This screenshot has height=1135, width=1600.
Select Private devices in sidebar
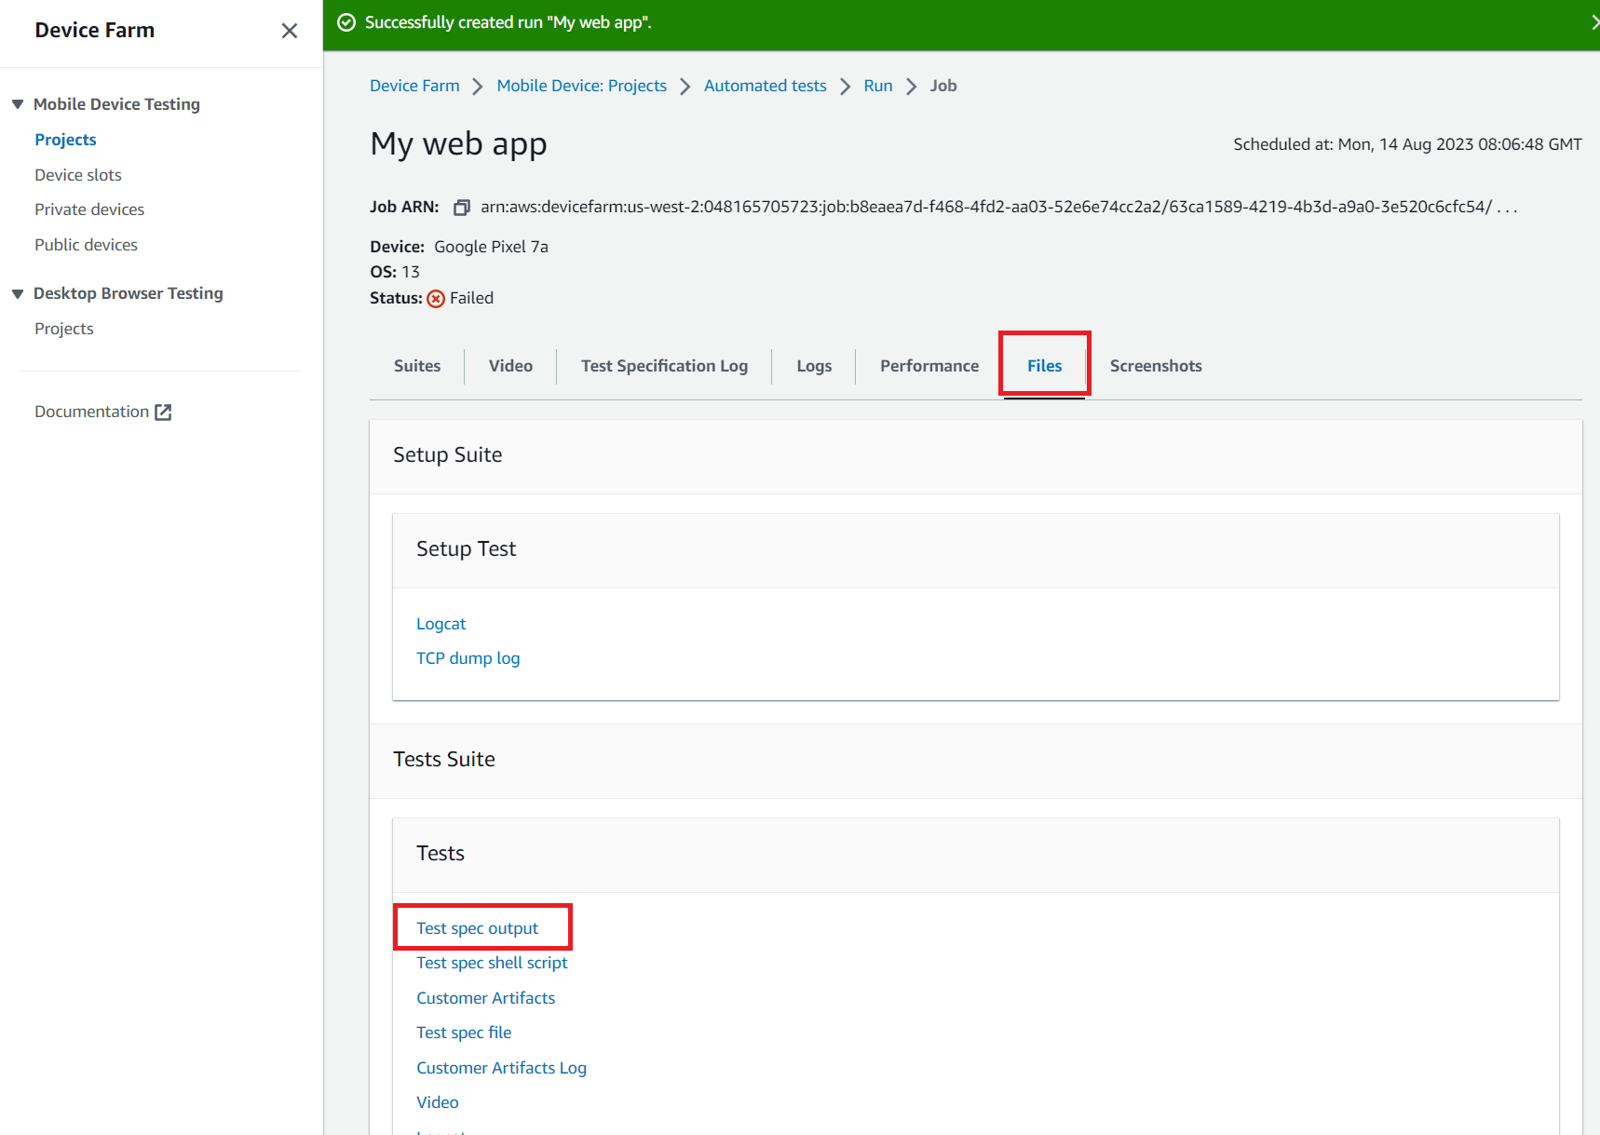89,209
